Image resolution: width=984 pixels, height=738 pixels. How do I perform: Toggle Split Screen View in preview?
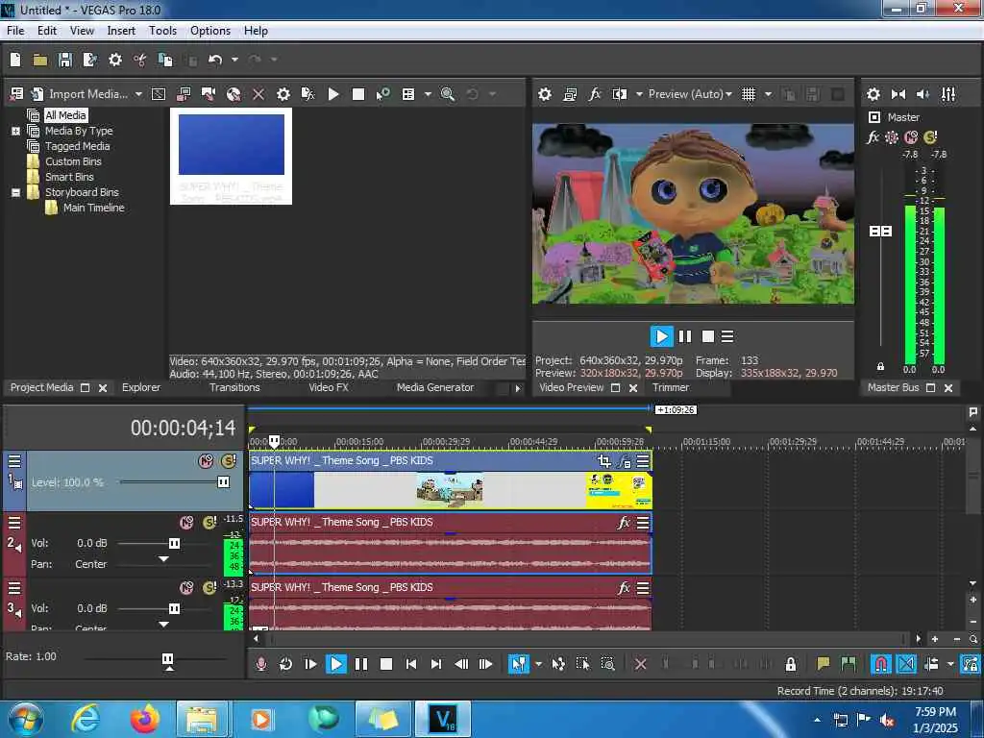[x=620, y=94]
